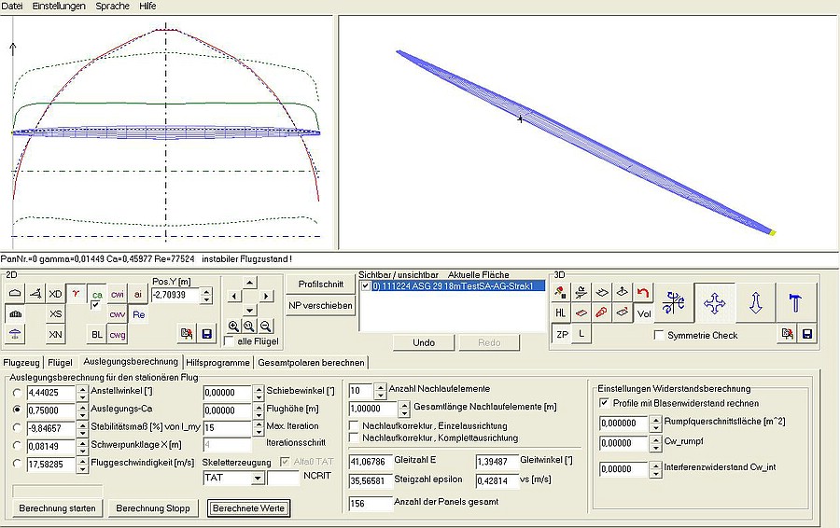
Task: Select the cwi display button
Action: [x=118, y=294]
